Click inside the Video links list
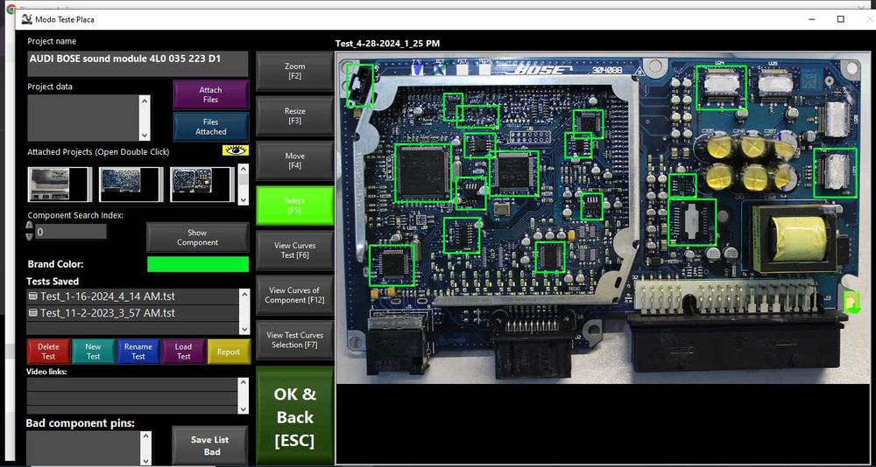 click(132, 395)
